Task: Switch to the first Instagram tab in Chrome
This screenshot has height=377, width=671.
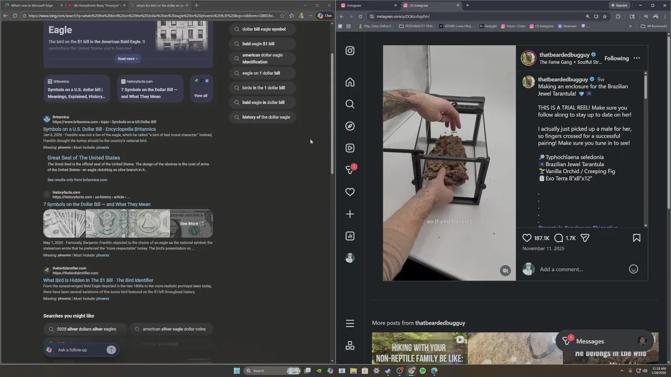Action: (x=369, y=5)
